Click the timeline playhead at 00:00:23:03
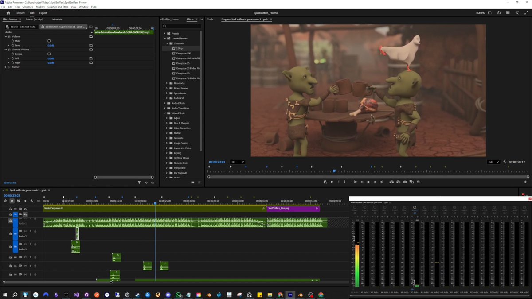The height and width of the screenshot is (299, 532). 155,203
